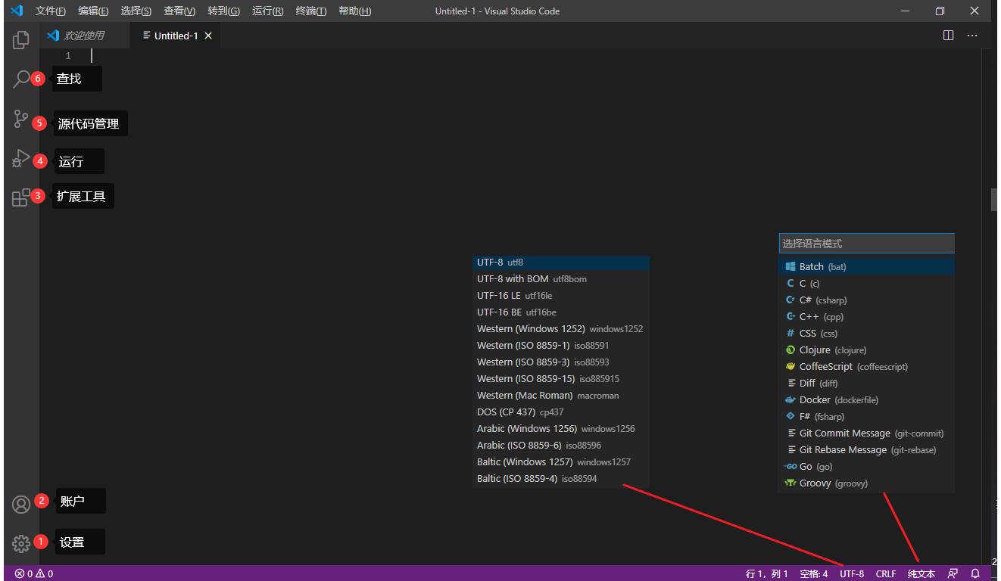1001x581 pixels.
Task: Choose Arabic (Windows 1256) encoding
Action: (560, 429)
